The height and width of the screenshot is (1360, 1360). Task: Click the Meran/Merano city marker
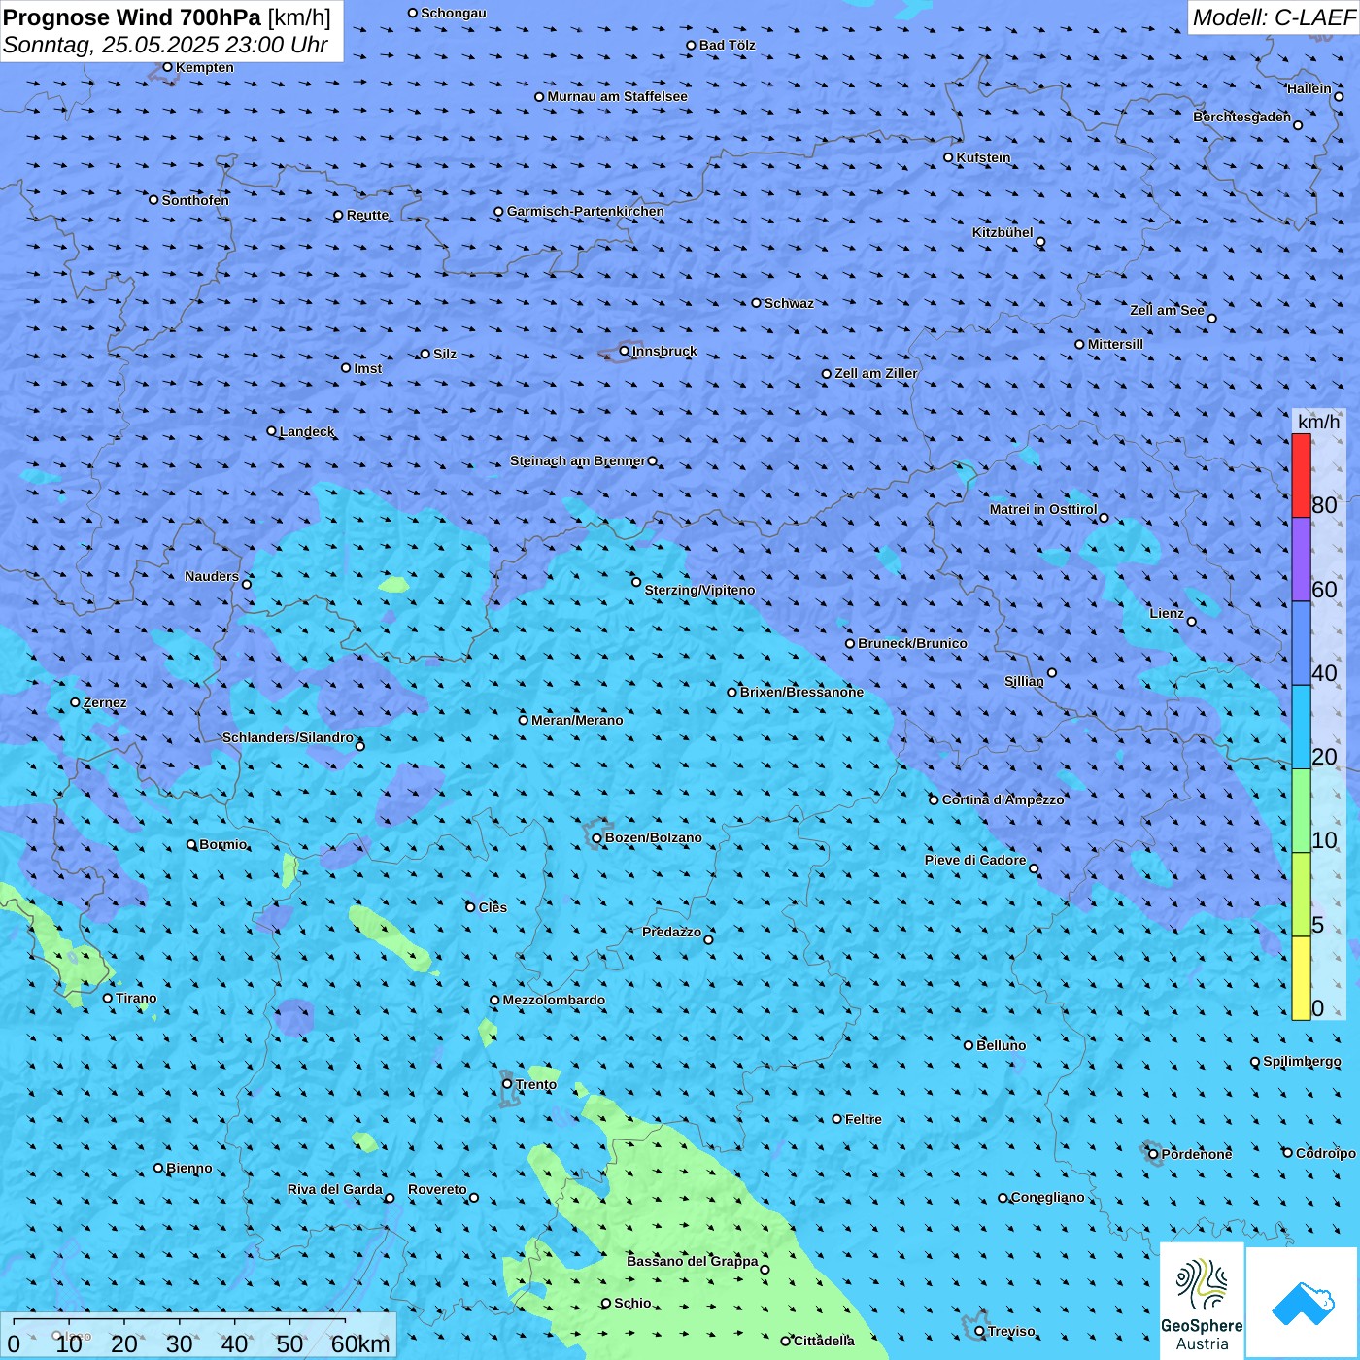coord(524,720)
